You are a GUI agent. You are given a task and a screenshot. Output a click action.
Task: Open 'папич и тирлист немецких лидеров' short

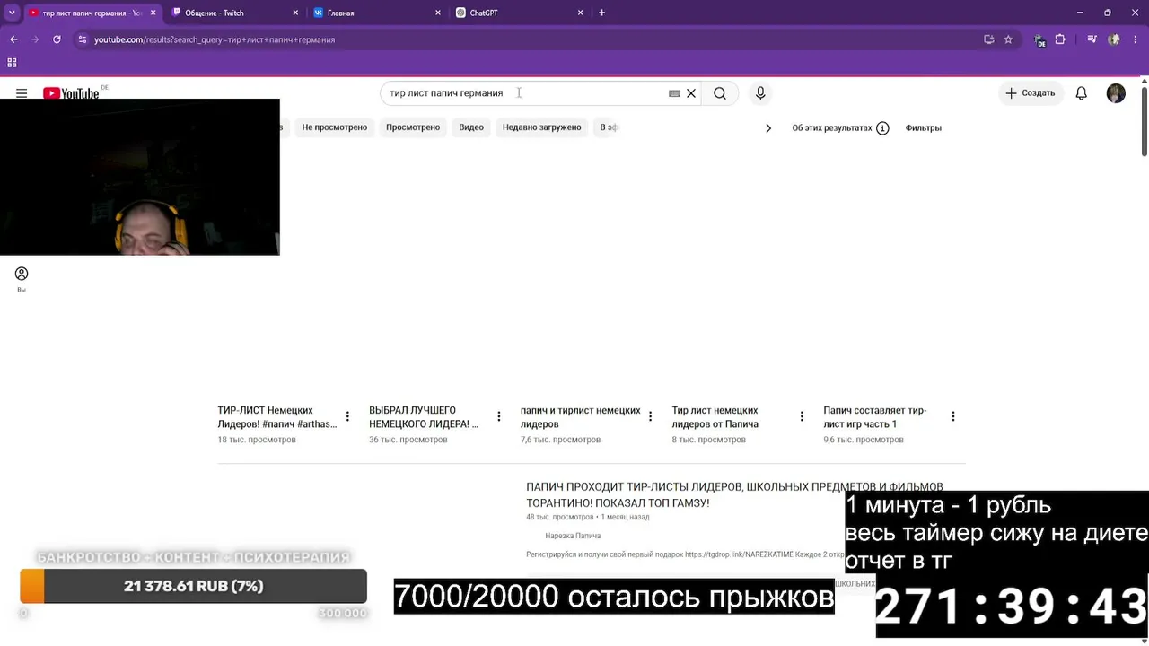coord(581,417)
